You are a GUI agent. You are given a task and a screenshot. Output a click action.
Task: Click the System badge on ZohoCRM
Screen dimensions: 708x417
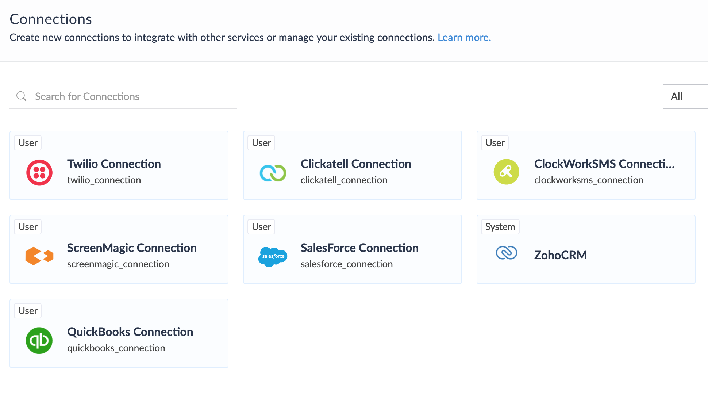click(500, 226)
